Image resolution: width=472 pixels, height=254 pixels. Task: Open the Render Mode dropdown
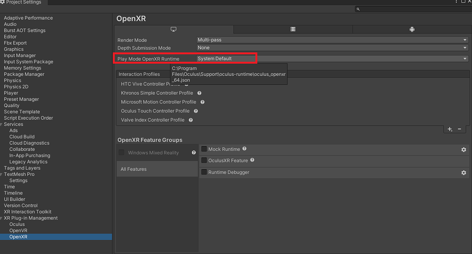coord(332,40)
